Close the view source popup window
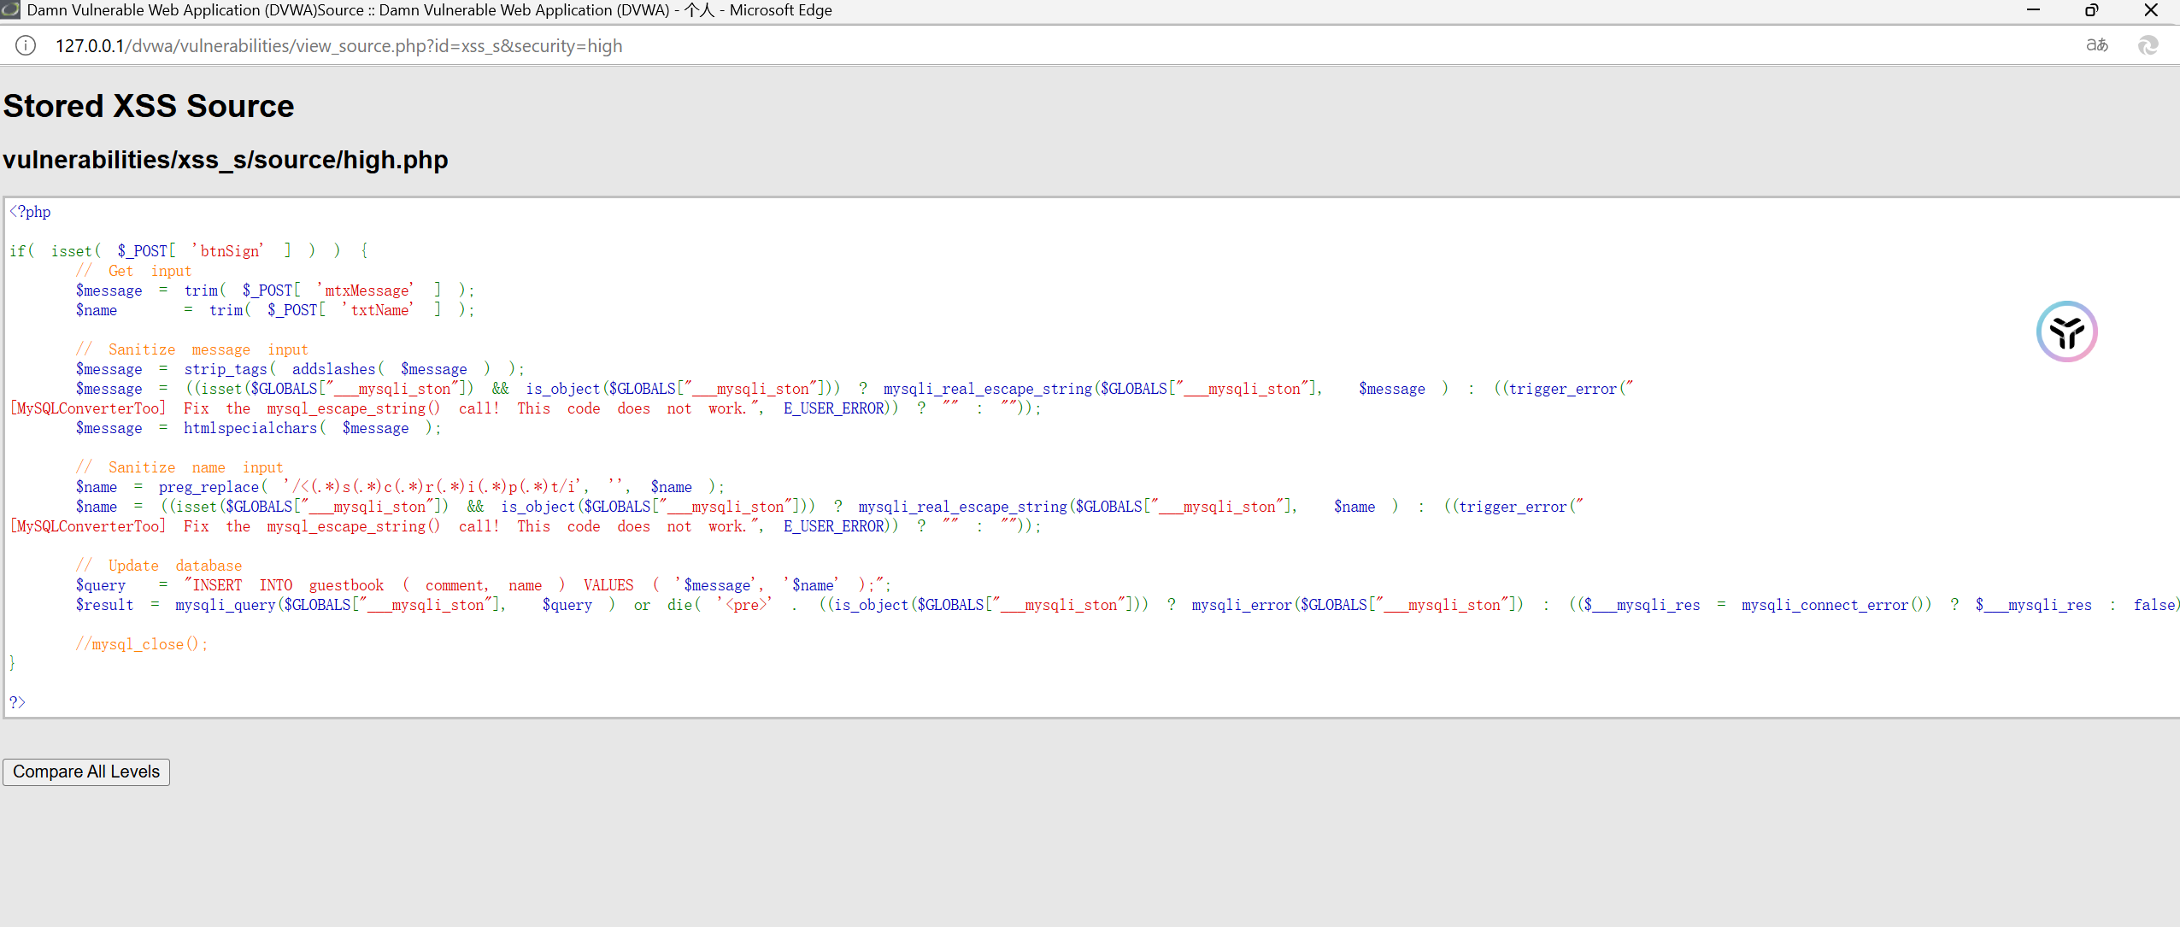Screen dimensions: 2180x927 coord(2151,10)
